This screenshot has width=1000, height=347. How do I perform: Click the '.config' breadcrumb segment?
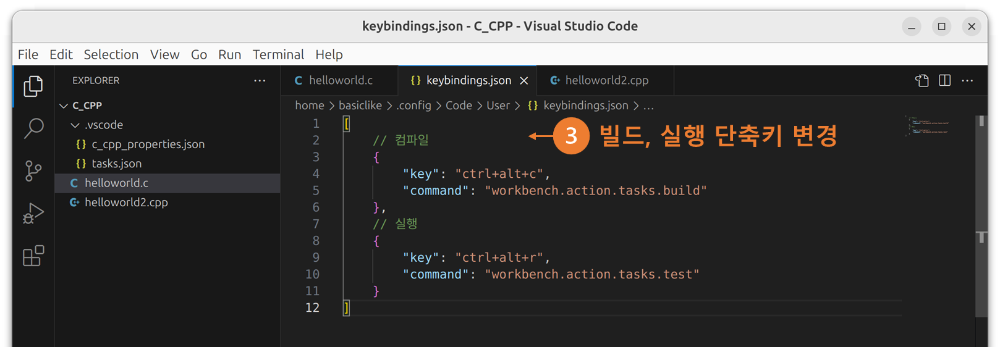coord(413,106)
